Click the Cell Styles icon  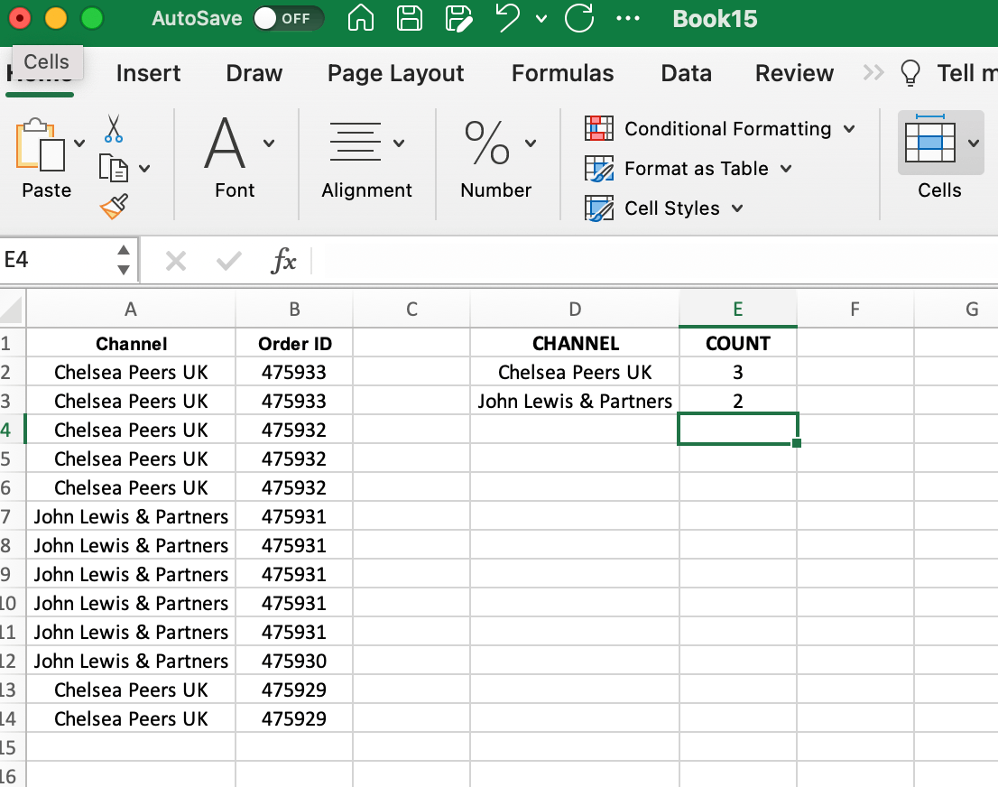click(x=599, y=208)
